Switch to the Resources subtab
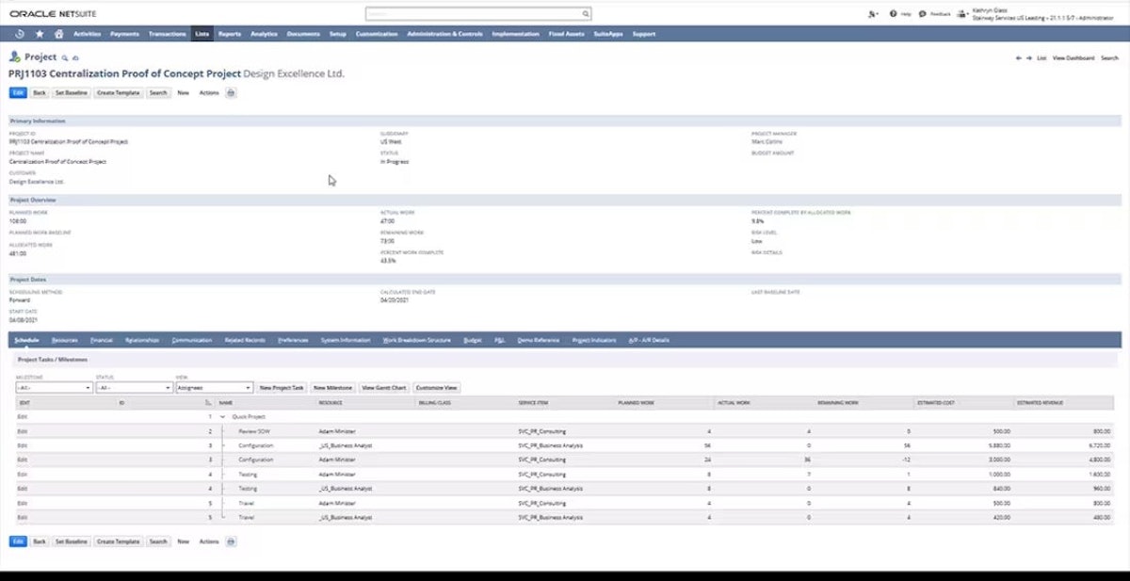Viewport: 1130px width, 581px height. pyautogui.click(x=67, y=340)
